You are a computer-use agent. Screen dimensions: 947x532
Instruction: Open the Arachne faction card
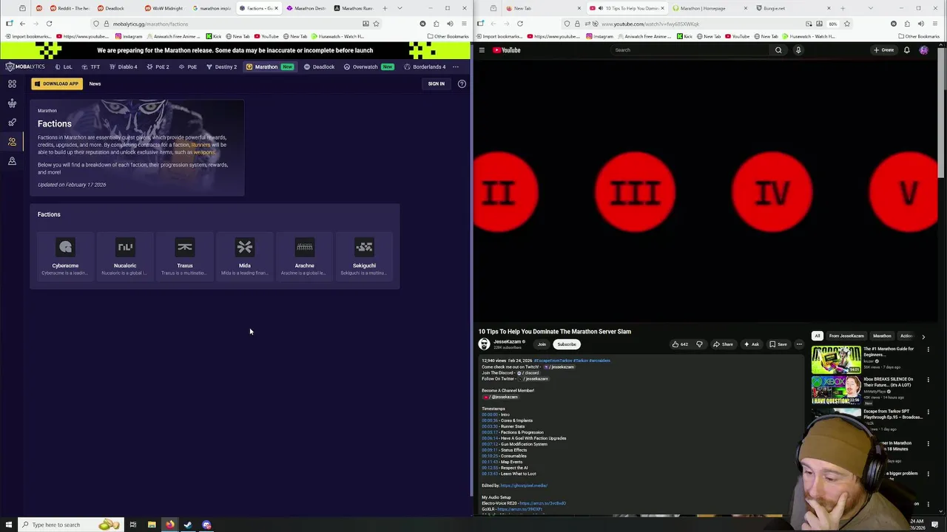[304, 256]
